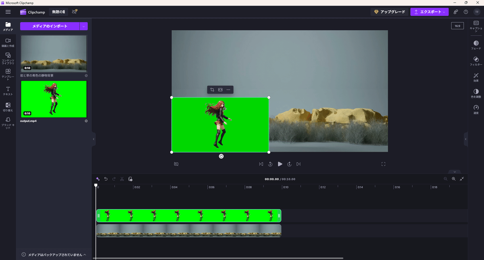484x260 pixels.
Task: Click the Upgrade button
Action: click(389, 12)
